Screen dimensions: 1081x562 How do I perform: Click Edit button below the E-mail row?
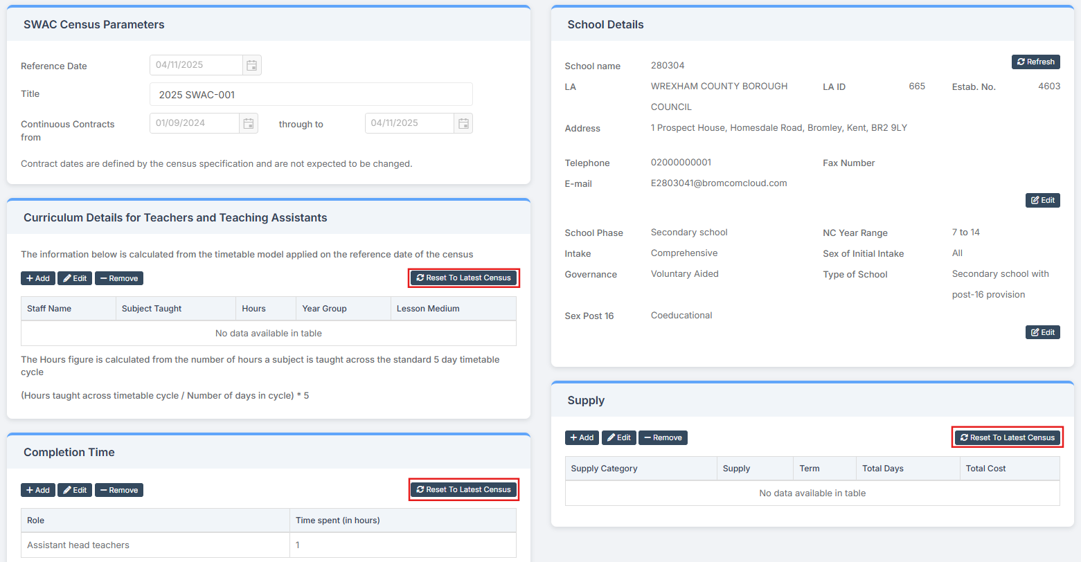[x=1042, y=200]
